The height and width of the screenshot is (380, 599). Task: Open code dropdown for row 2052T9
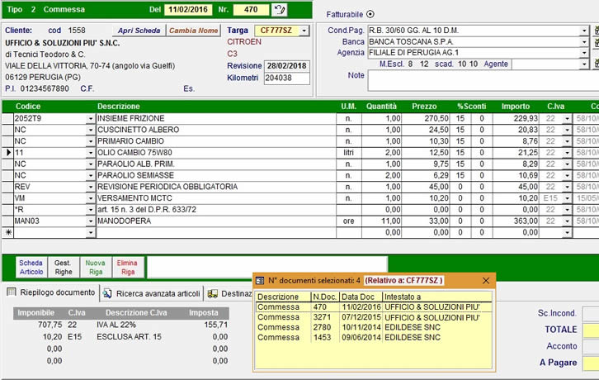pyautogui.click(x=91, y=119)
